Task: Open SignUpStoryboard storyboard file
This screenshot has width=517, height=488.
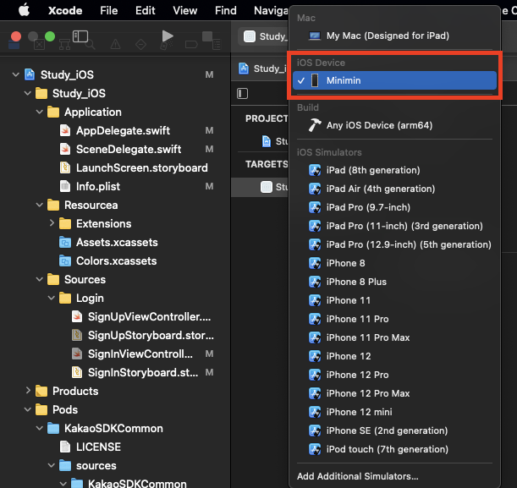Action: [x=151, y=335]
